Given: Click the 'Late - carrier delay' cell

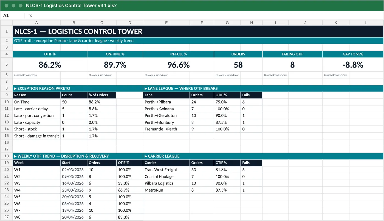Looking at the screenshot, I should [36, 109].
